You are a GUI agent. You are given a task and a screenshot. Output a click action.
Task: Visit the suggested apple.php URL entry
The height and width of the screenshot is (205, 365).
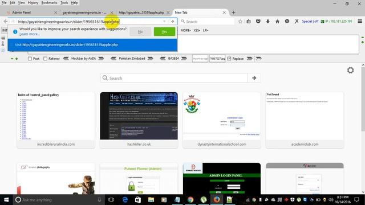click(x=92, y=44)
